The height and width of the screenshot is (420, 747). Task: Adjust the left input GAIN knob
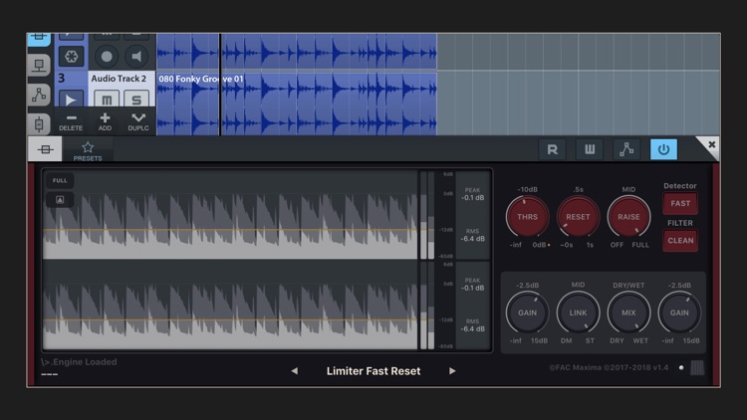[527, 313]
